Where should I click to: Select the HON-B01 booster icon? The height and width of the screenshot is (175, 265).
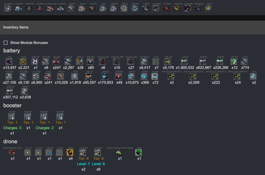pos(28,117)
